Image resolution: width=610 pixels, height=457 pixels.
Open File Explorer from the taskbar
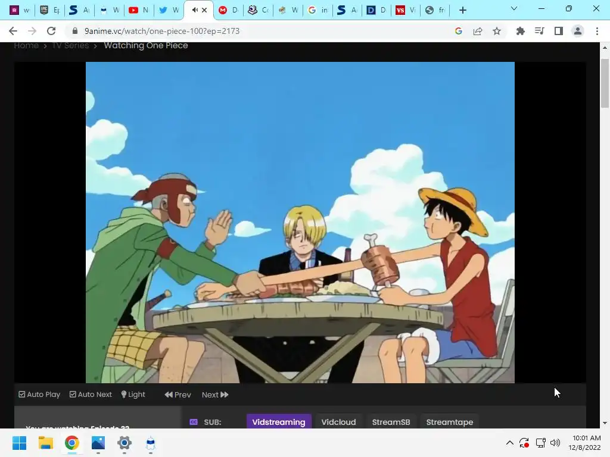coord(45,443)
